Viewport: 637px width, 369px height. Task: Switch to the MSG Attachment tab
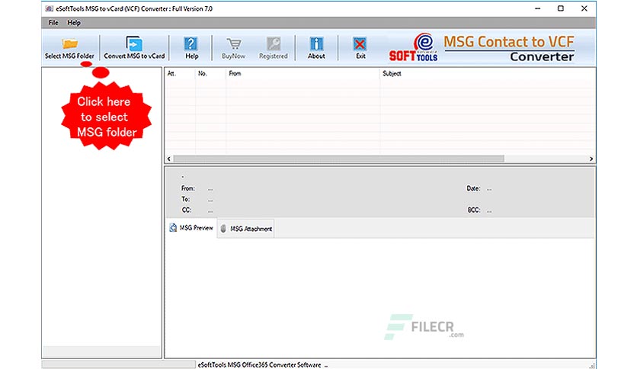pos(246,229)
